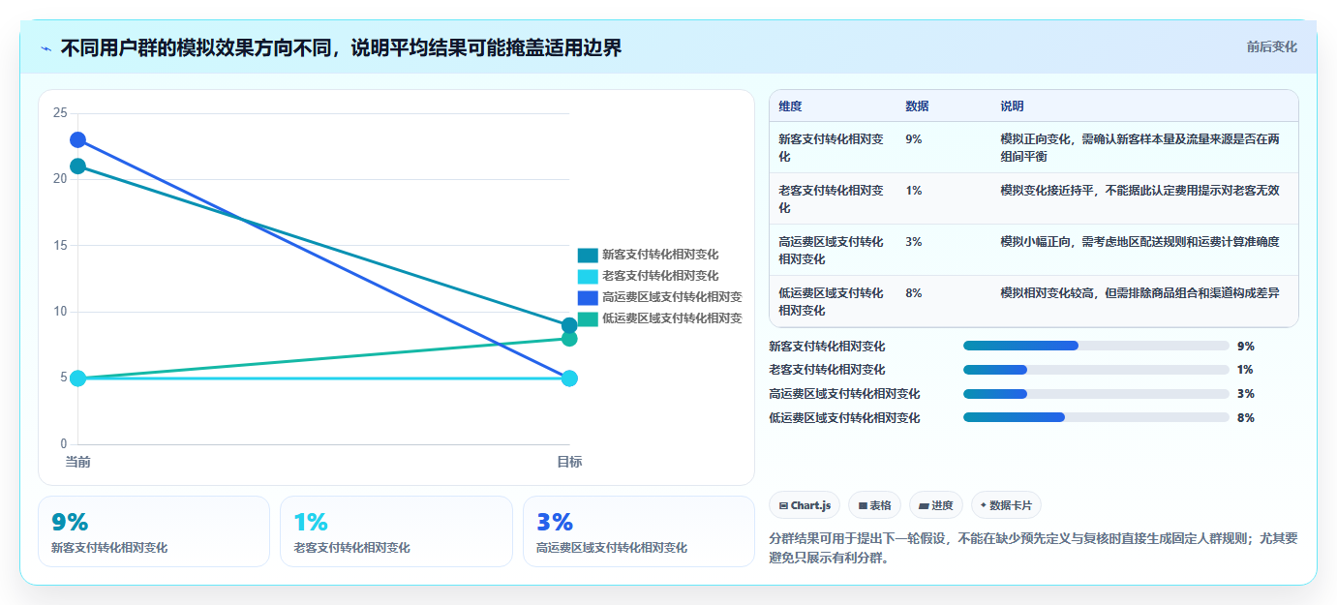Viewport: 1337px width, 605px height.
Task: Click the y-axis label 15
Action: 60,246
